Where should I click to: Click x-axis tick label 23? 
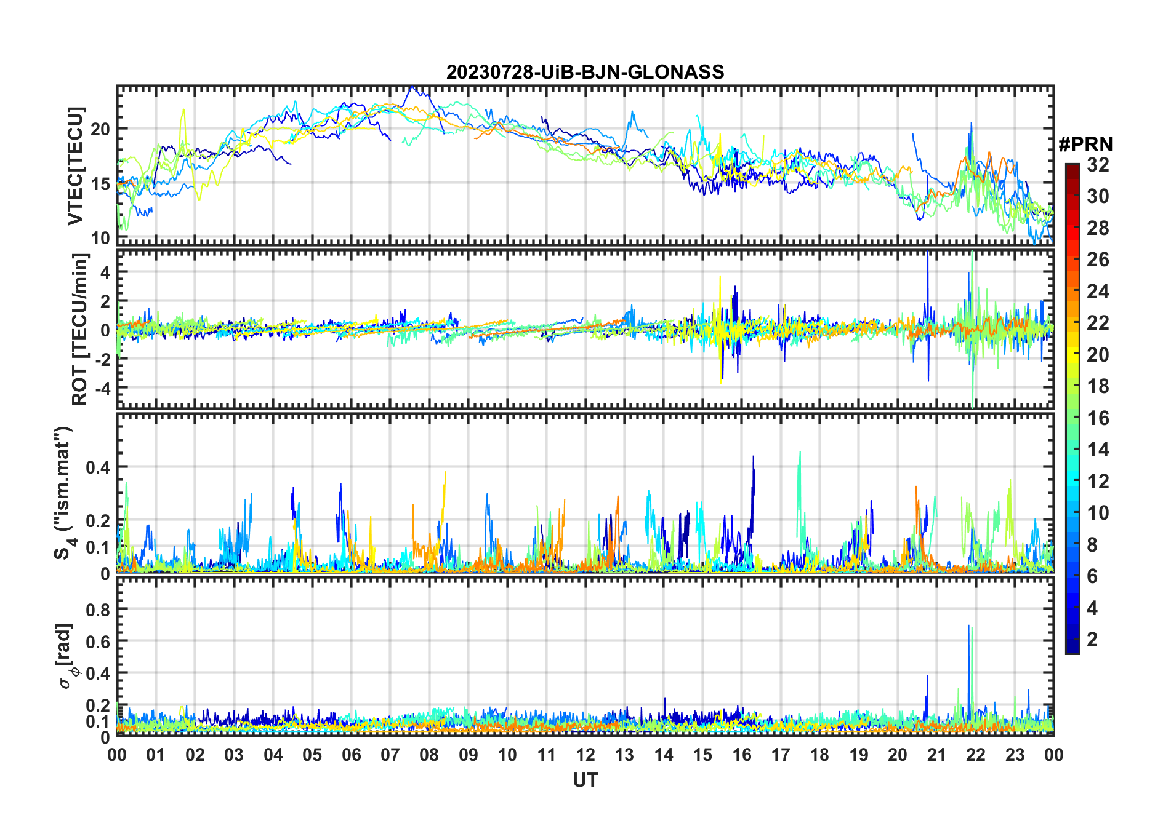pos(1015,755)
